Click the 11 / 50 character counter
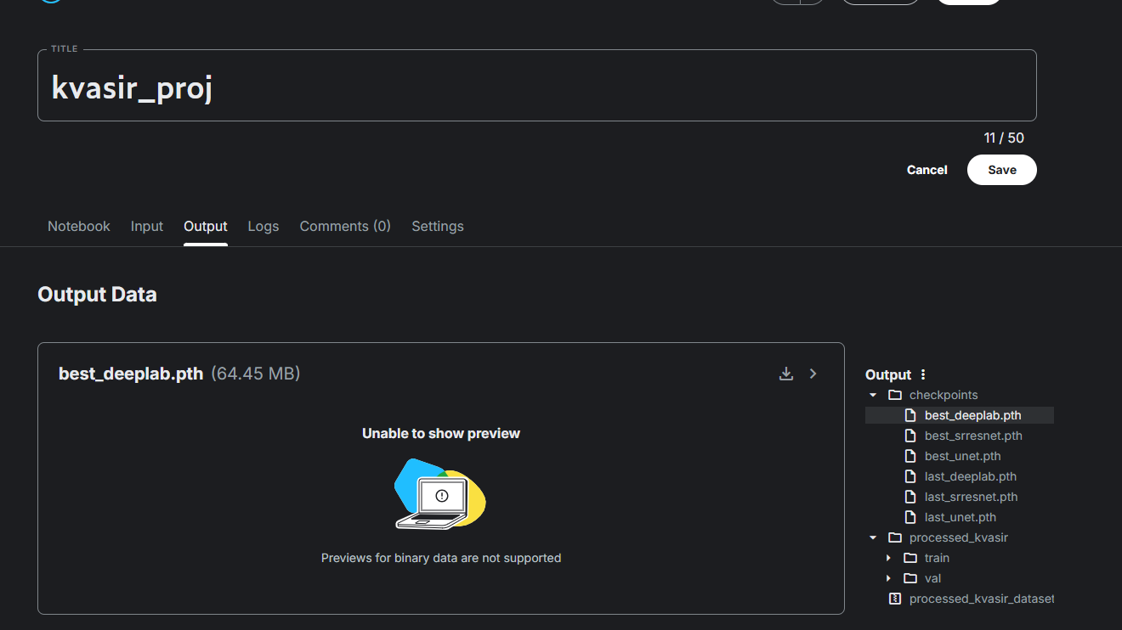 point(1004,138)
